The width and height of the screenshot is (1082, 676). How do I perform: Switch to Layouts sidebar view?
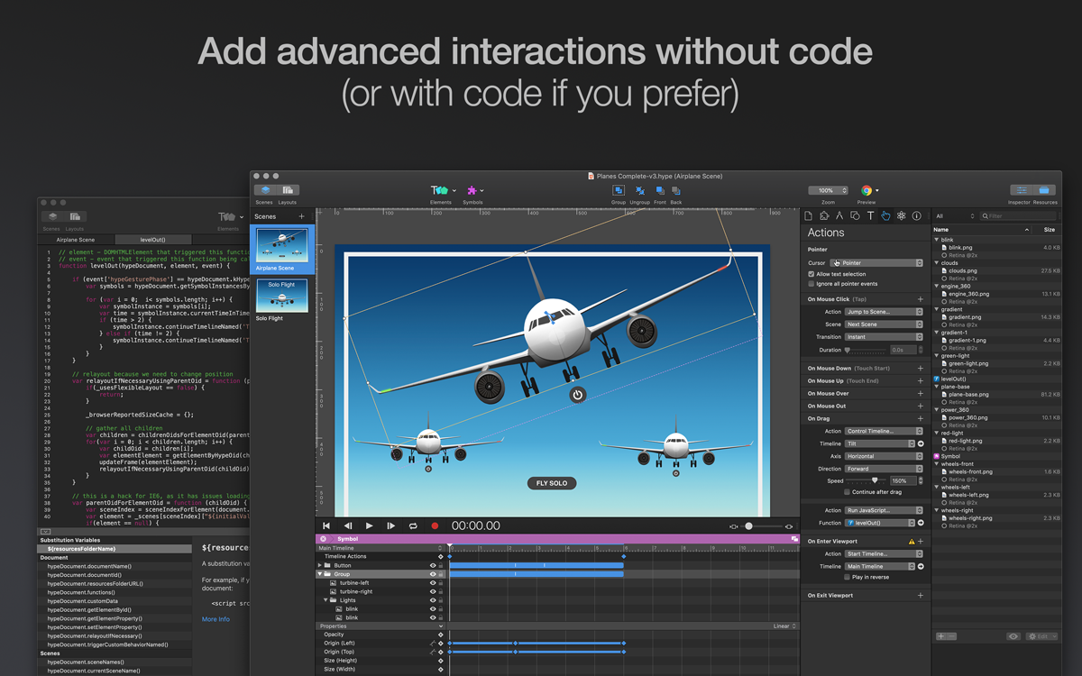288,190
